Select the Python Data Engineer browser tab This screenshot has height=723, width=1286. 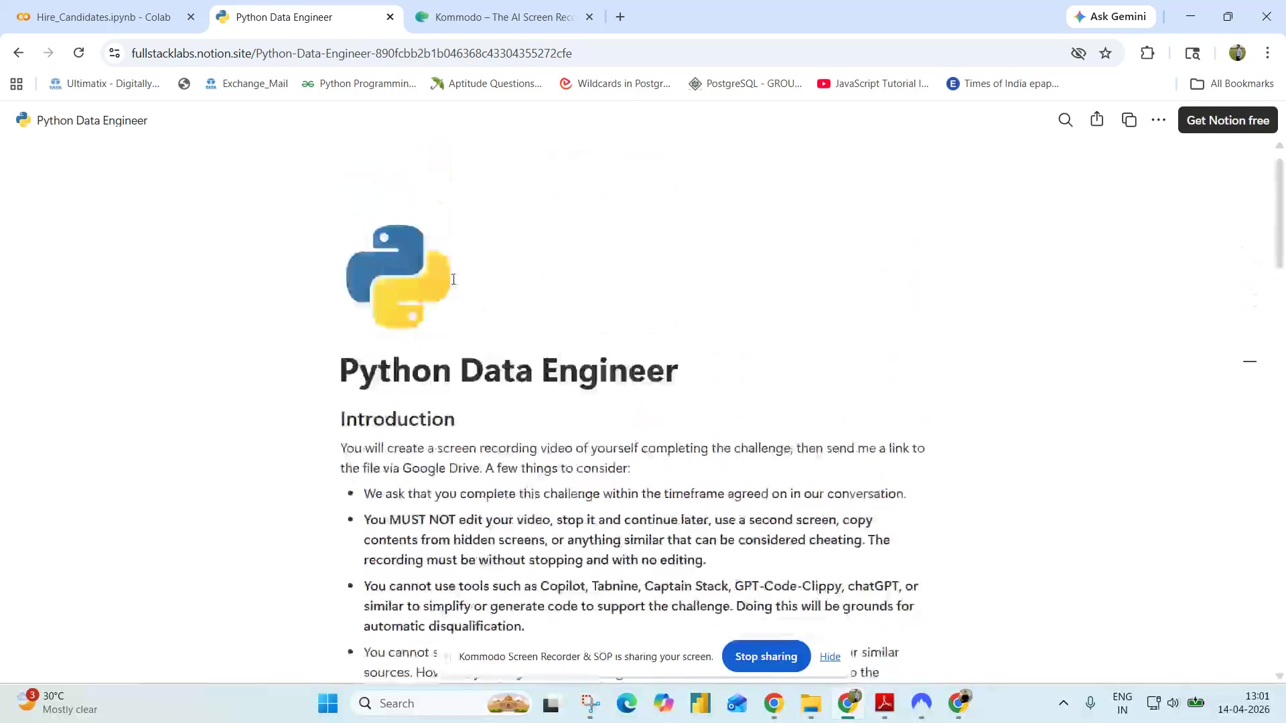(x=305, y=17)
